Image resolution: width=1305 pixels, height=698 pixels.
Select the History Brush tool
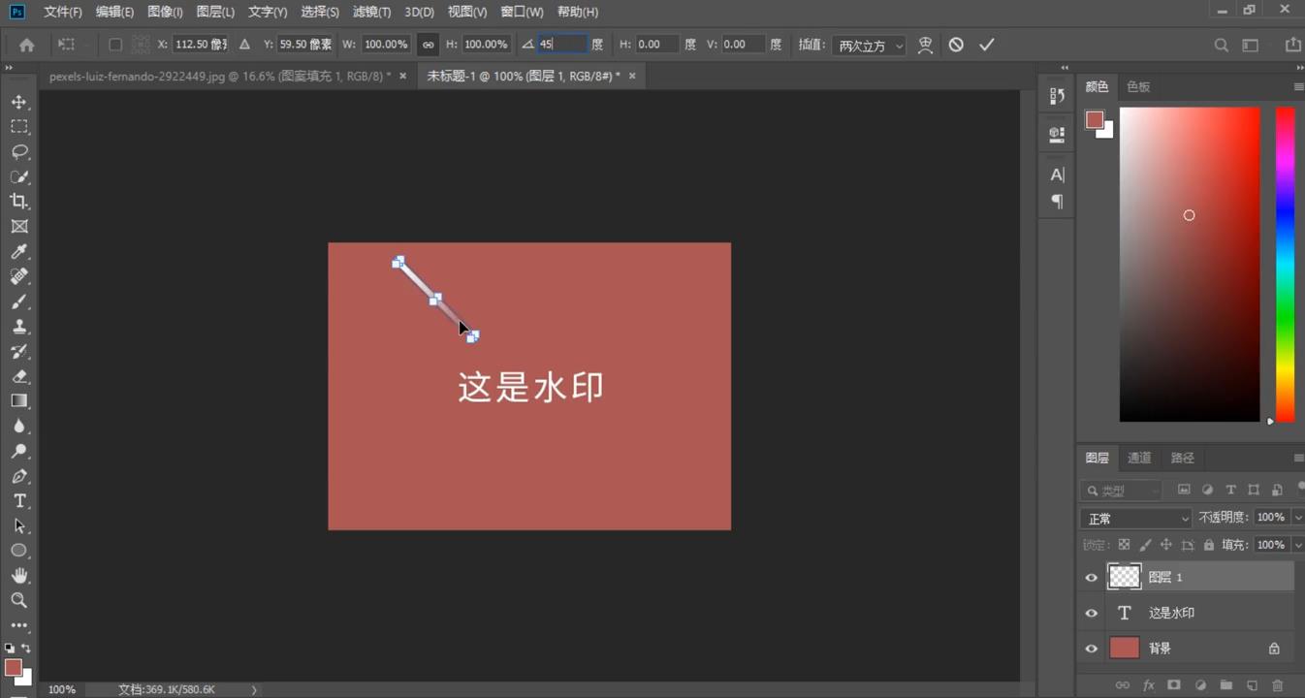(x=19, y=351)
